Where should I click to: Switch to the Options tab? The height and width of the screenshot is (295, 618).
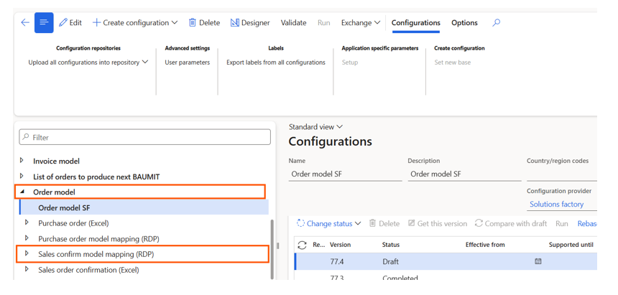pos(464,23)
